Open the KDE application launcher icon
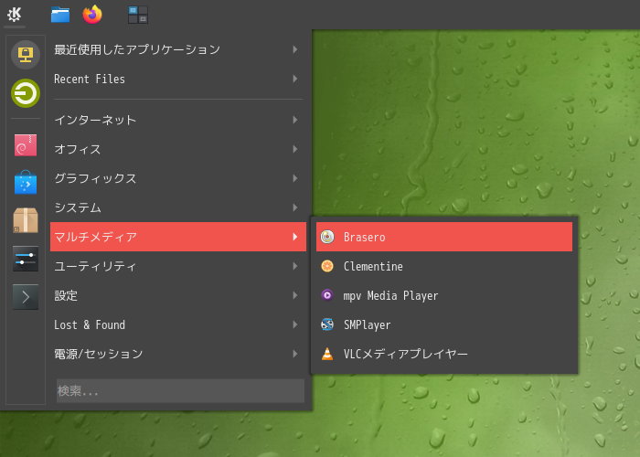This screenshot has height=457, width=640. [x=15, y=15]
